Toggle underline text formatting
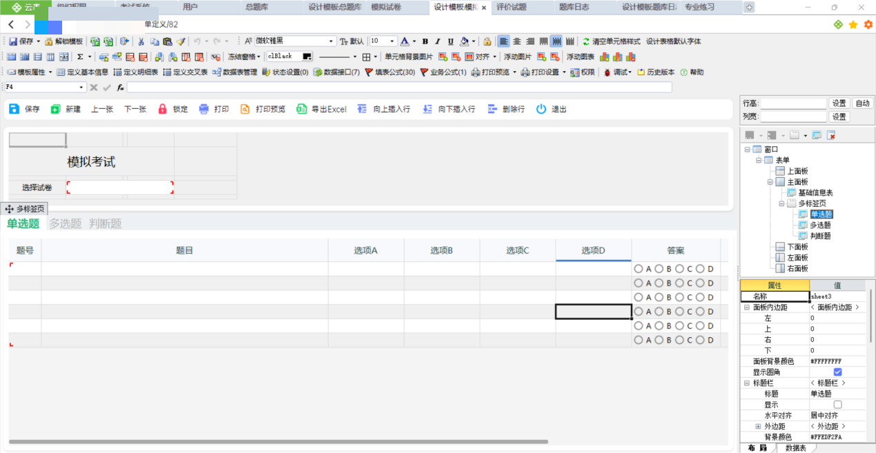The height and width of the screenshot is (453, 876). tap(450, 41)
